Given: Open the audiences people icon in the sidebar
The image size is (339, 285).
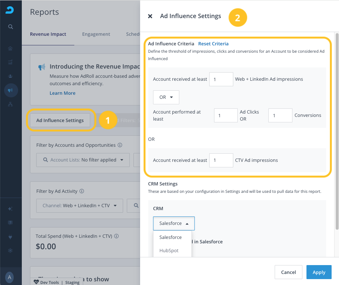Looking at the screenshot, I should click(x=11, y=76).
